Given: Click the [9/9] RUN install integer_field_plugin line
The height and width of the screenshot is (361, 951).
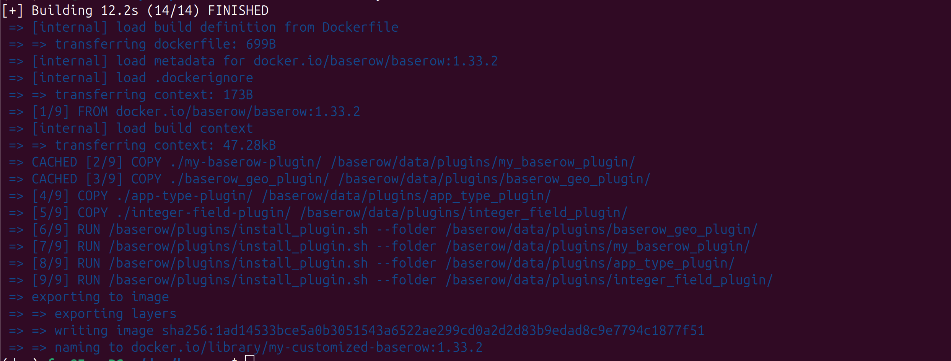Looking at the screenshot, I should click(x=391, y=280).
